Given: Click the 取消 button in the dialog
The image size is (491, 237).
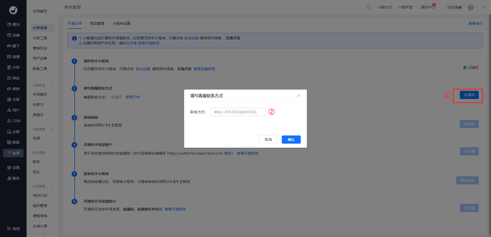Looking at the screenshot, I should coord(268,140).
